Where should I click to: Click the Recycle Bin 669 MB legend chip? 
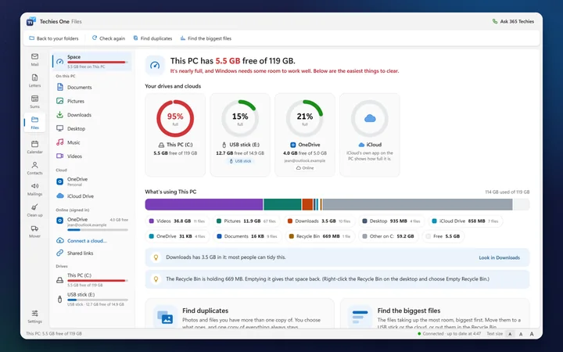pos(320,236)
